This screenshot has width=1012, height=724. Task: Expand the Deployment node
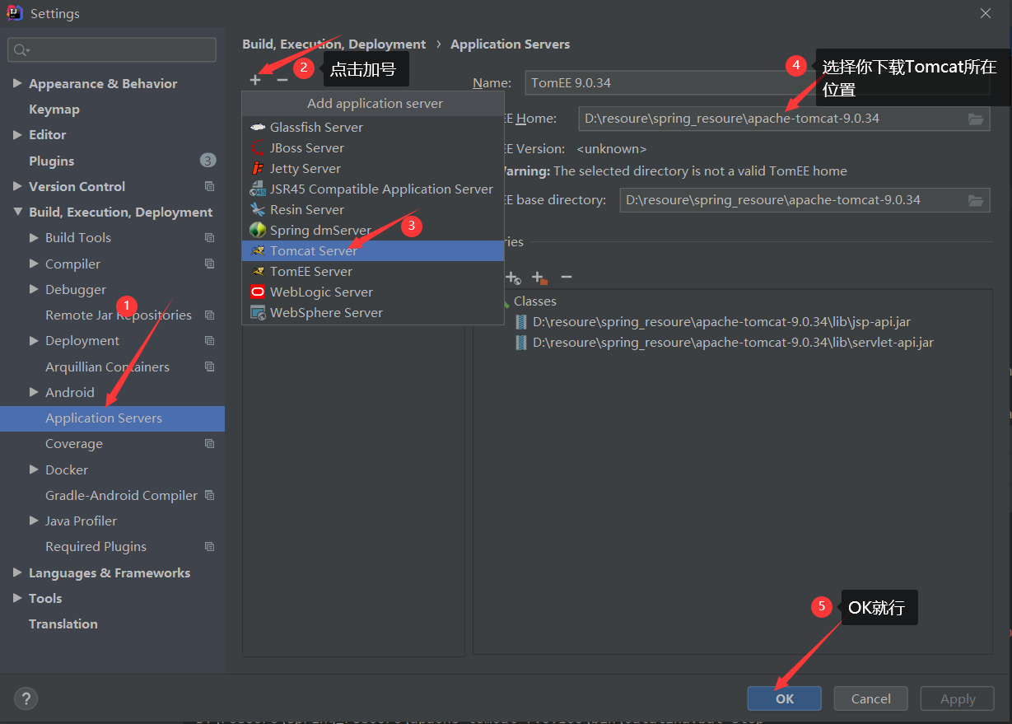coord(34,341)
